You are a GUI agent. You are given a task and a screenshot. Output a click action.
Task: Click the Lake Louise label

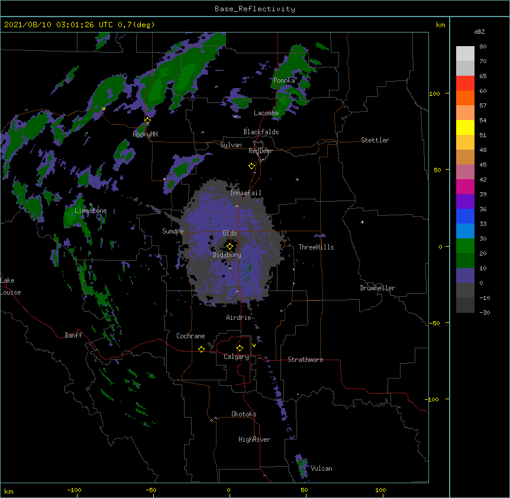tap(9, 286)
